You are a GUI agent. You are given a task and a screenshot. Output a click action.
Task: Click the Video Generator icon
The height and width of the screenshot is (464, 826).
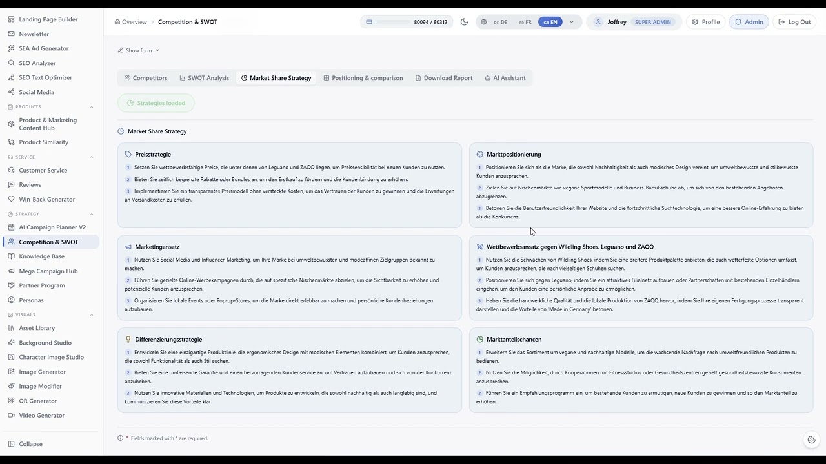[12, 416]
